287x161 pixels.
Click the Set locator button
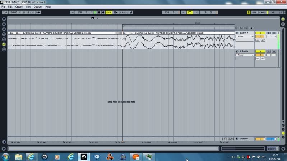coord(242,28)
